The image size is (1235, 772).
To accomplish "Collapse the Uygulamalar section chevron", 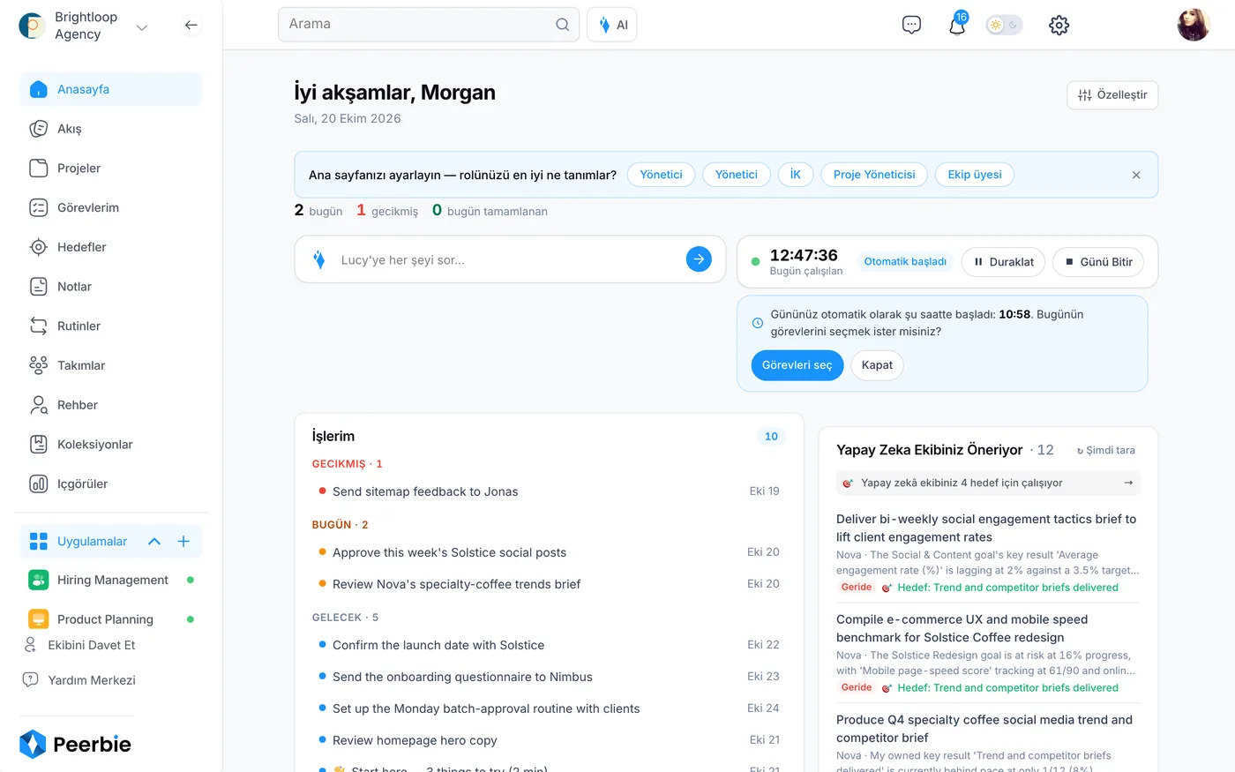I will 154,542.
